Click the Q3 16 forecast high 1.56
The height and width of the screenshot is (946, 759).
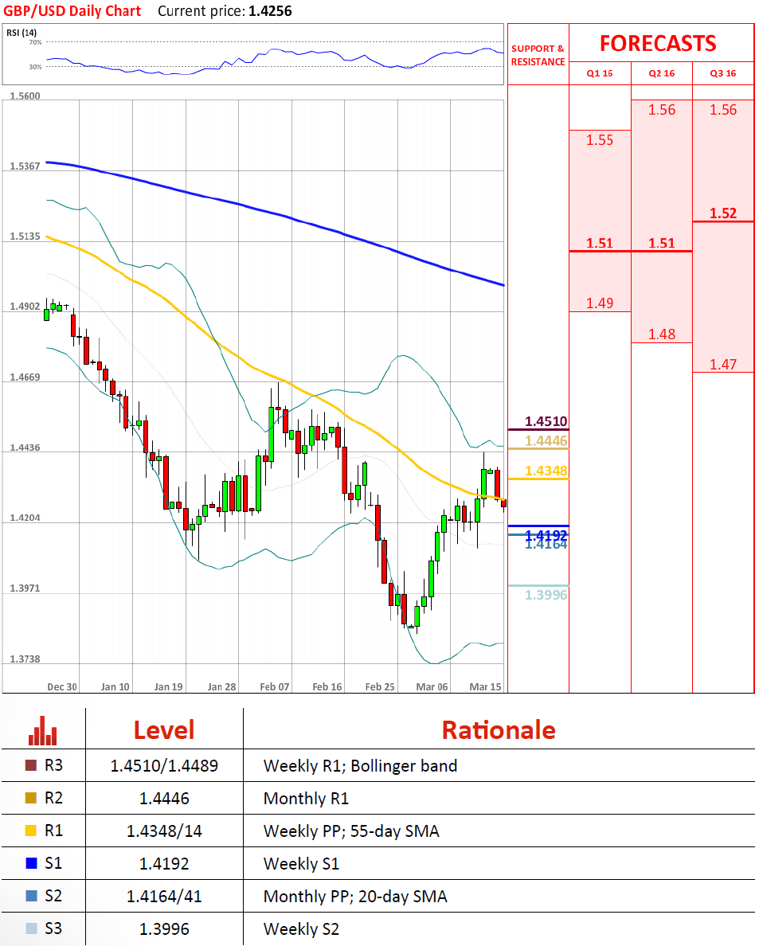pyautogui.click(x=723, y=110)
